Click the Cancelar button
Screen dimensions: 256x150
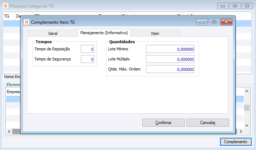coord(208,123)
